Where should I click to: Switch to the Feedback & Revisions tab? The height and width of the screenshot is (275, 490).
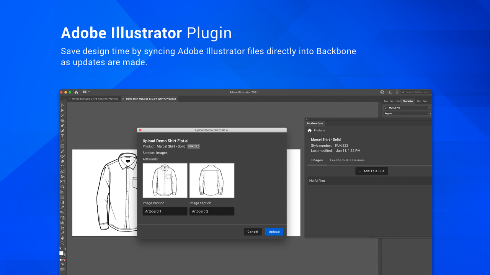[347, 160]
